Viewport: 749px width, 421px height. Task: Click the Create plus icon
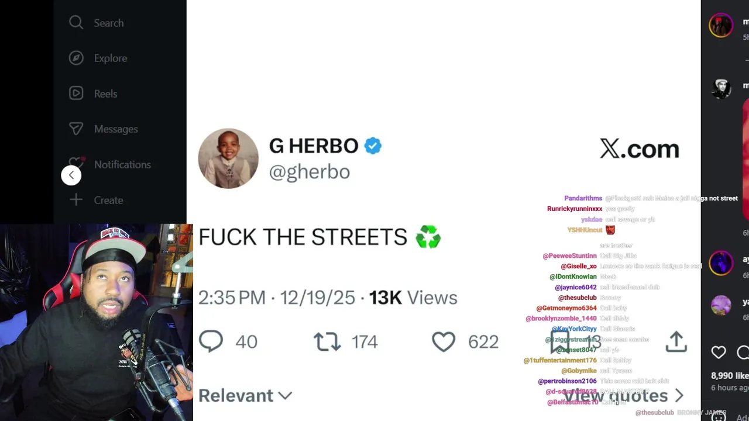click(76, 200)
